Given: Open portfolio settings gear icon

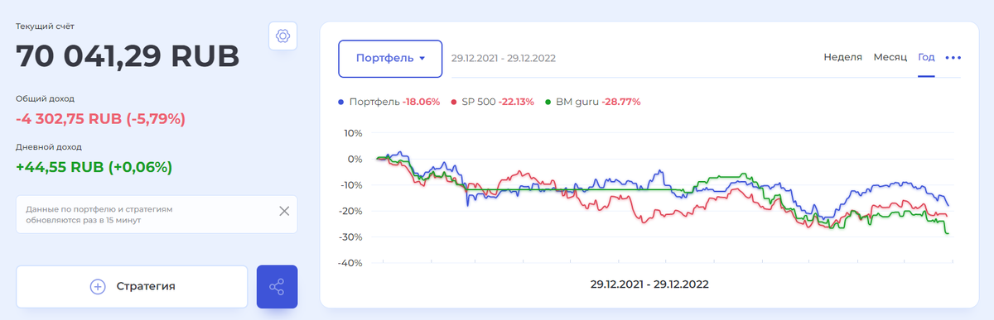Looking at the screenshot, I should point(282,36).
